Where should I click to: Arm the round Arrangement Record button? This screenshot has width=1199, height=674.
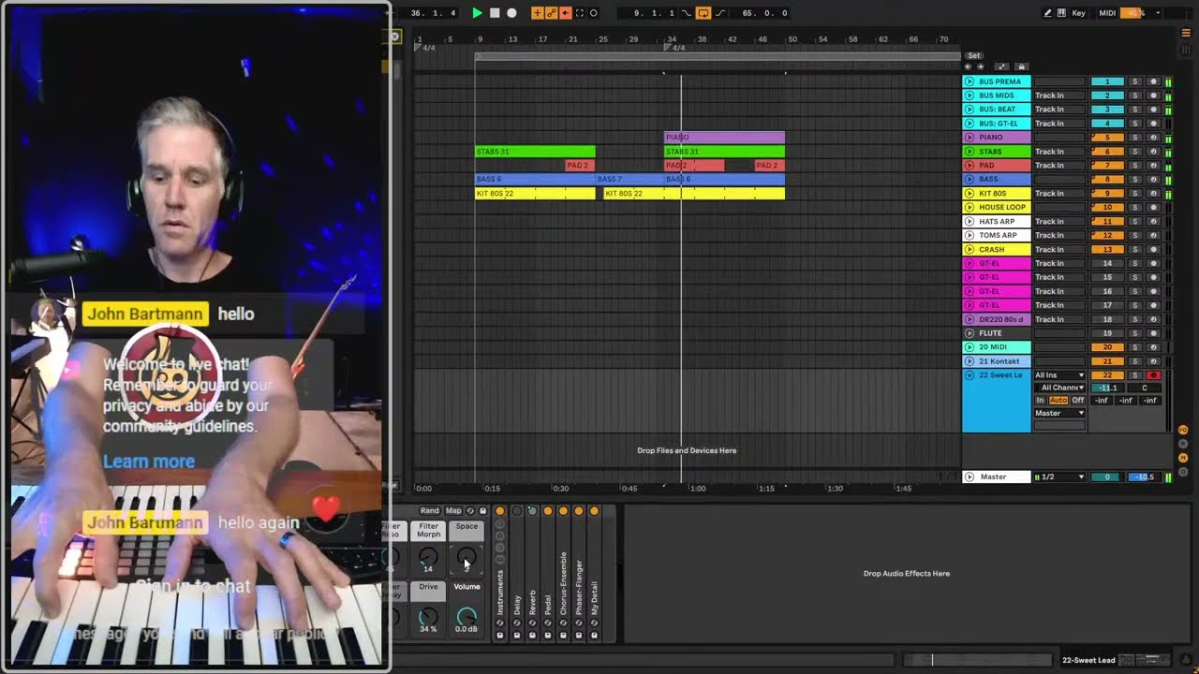point(511,13)
